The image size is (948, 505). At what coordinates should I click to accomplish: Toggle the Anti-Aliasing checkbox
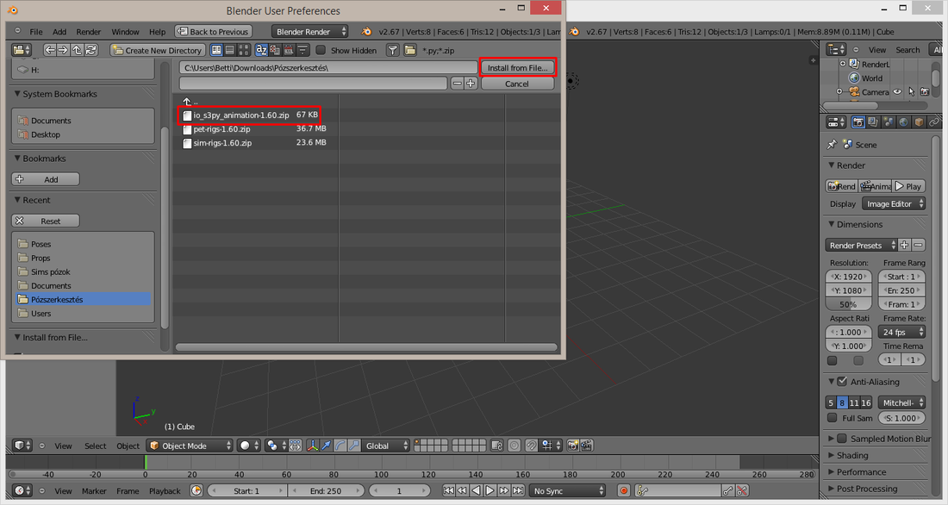842,382
